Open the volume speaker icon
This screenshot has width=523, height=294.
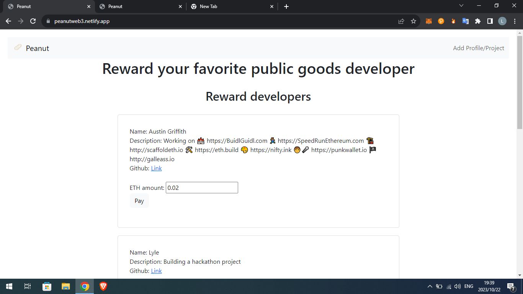point(458,286)
